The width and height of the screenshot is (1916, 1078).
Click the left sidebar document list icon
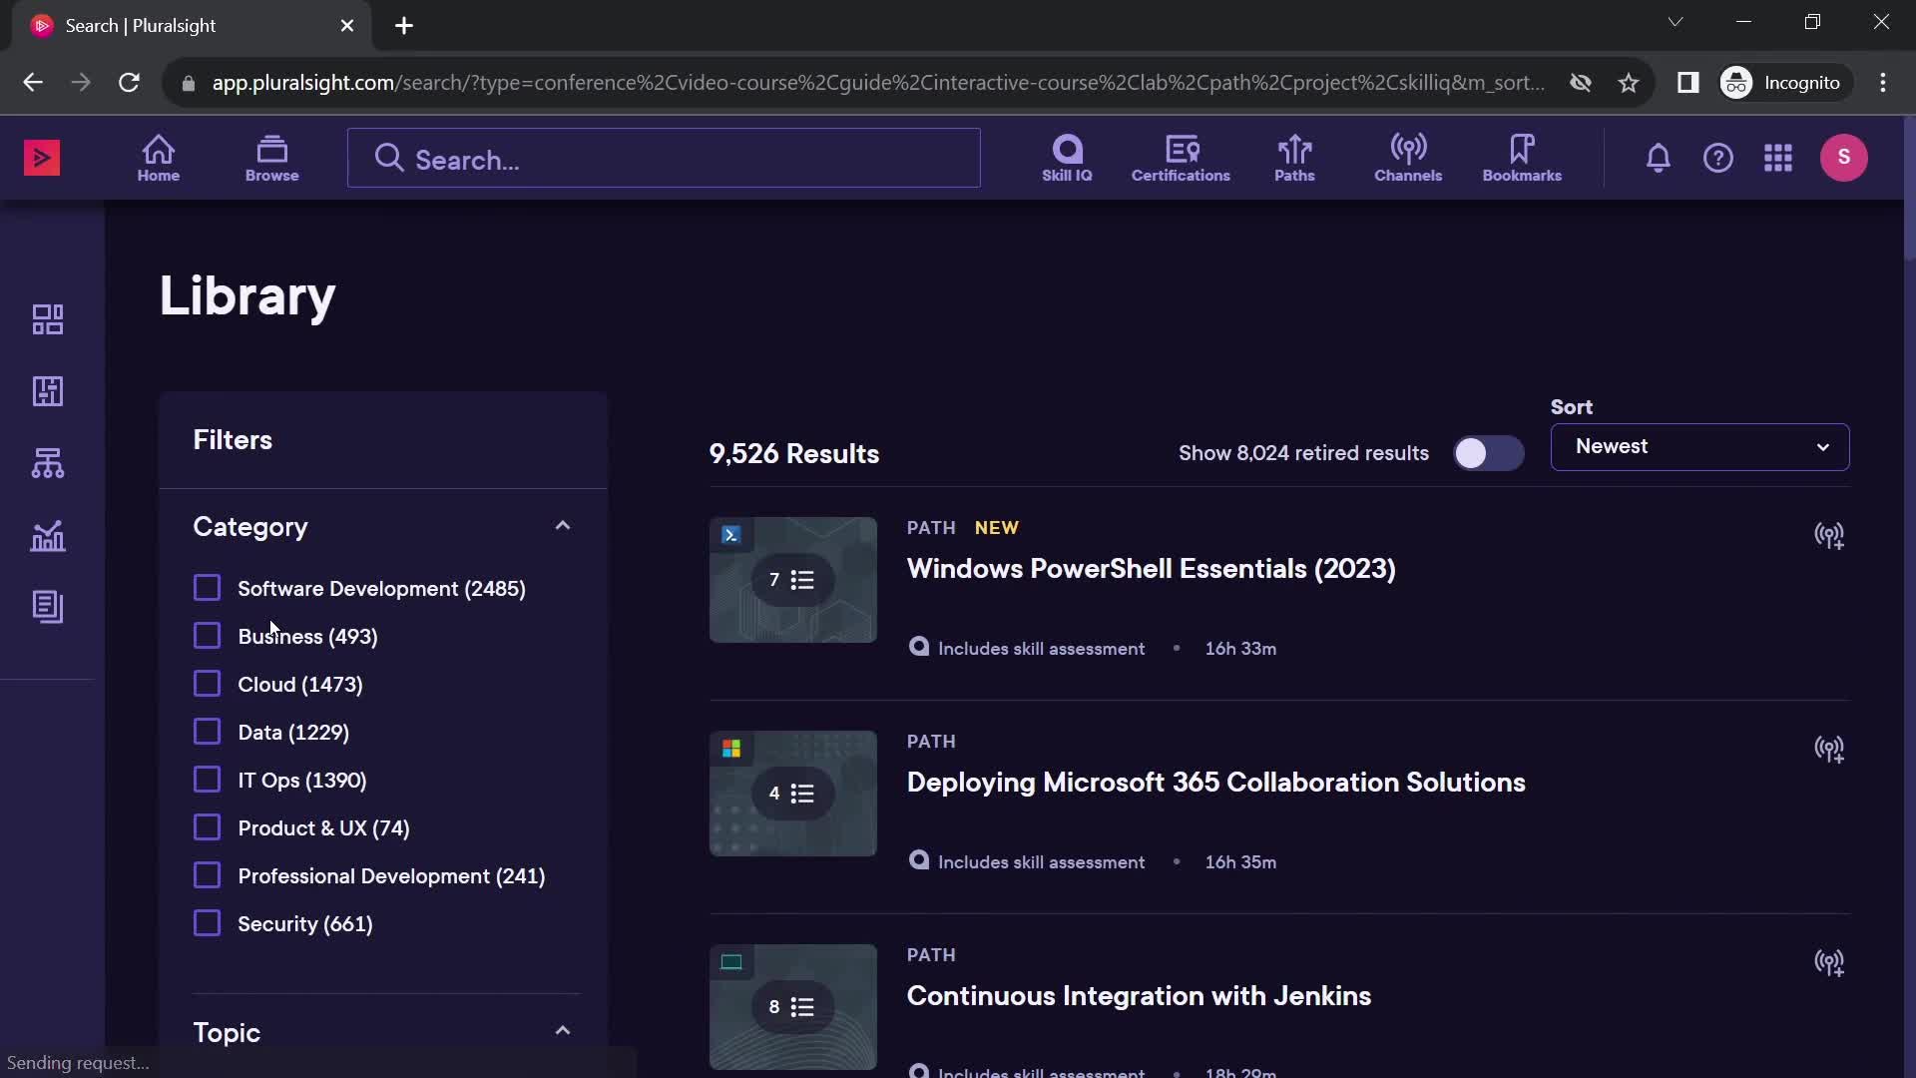pos(48,607)
